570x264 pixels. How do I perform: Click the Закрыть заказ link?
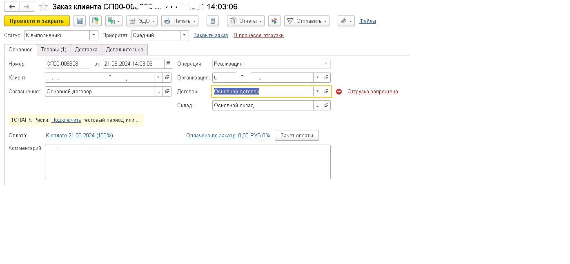(x=211, y=35)
